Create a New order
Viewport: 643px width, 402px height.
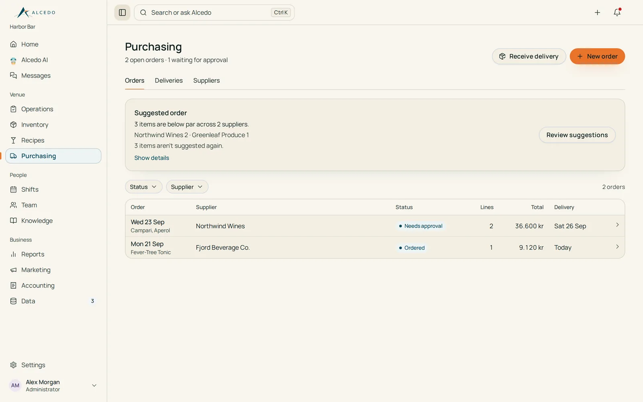click(597, 56)
